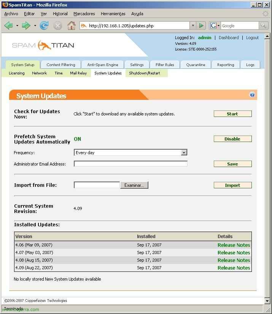Expand the address bar URL dropdown

click(x=193, y=26)
